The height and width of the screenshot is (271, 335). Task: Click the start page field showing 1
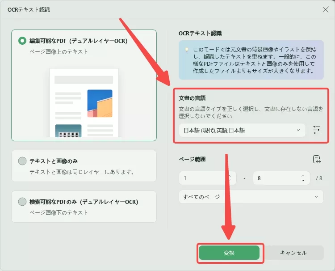pyautogui.click(x=207, y=178)
